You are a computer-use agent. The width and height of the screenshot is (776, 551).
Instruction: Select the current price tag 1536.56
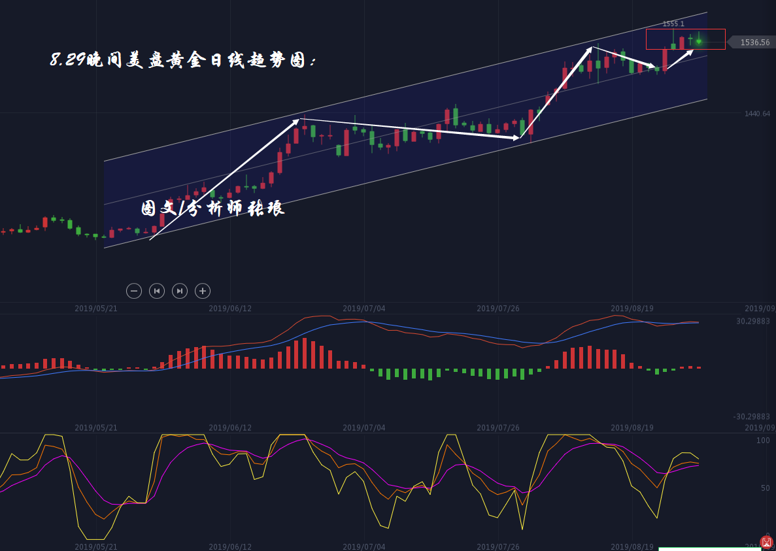click(x=753, y=42)
